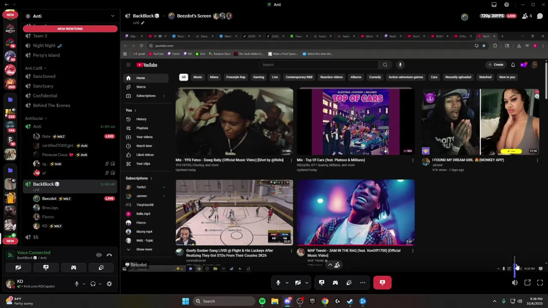Show hidden system tray icons

494,301
